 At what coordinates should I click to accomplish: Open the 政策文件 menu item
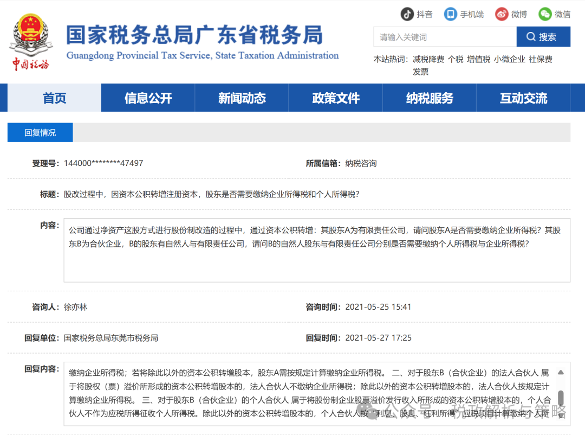tap(336, 98)
